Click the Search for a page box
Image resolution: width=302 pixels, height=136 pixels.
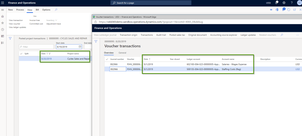point(151,3)
